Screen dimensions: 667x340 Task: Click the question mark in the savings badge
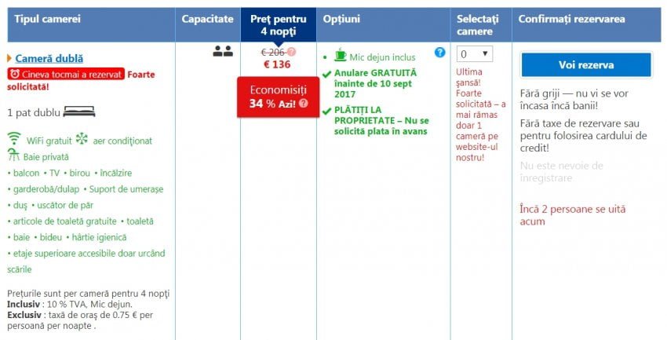303,104
